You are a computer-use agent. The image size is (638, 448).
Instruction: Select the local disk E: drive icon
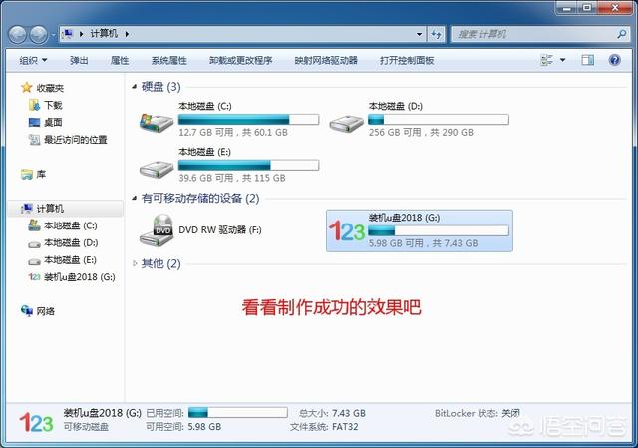click(x=157, y=169)
